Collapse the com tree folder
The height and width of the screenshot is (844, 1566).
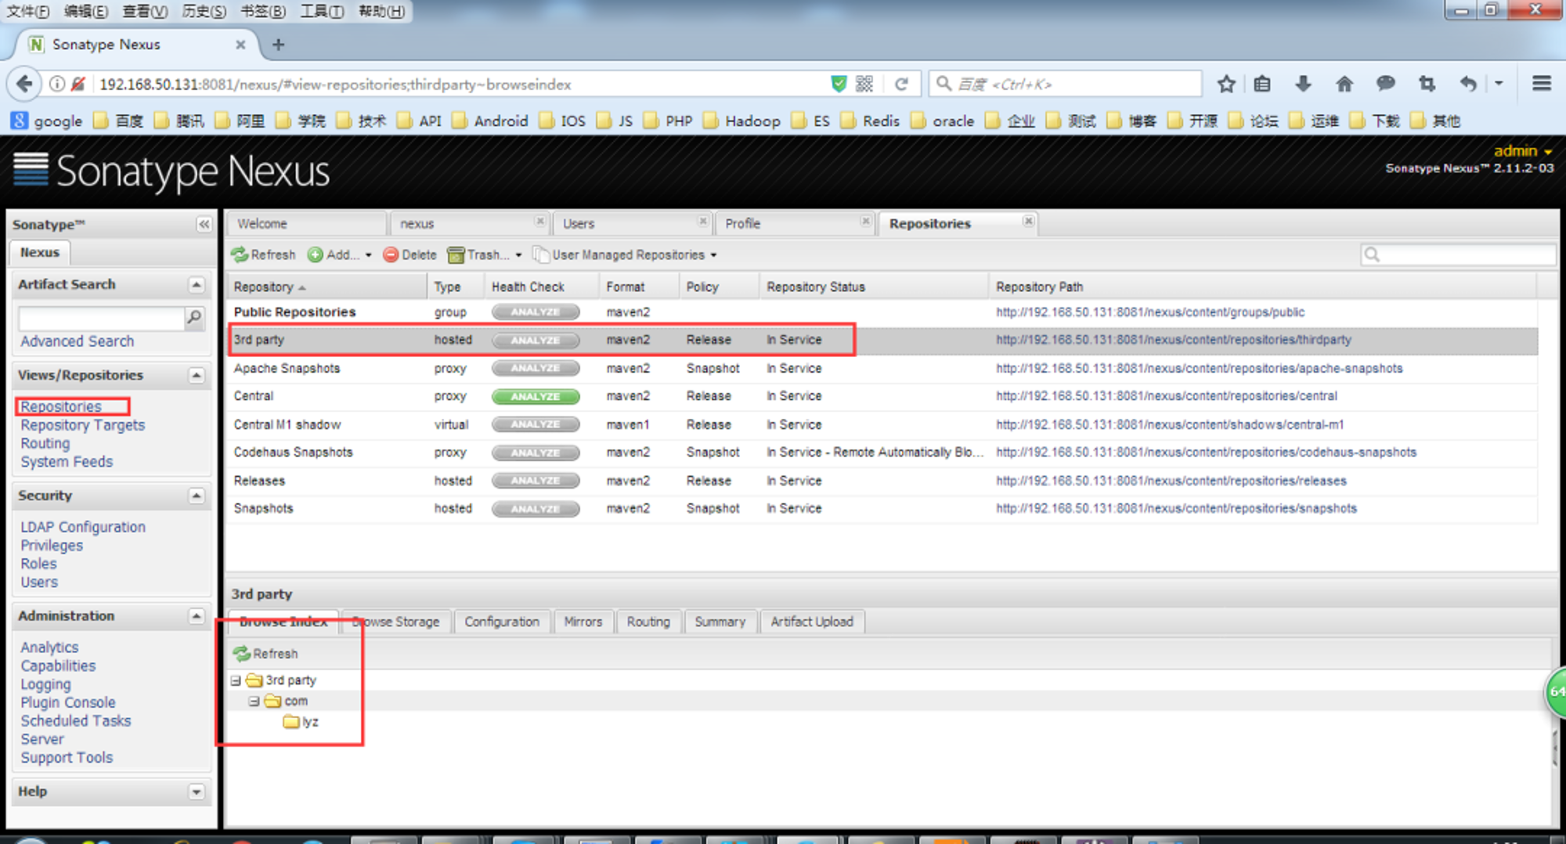[254, 701]
